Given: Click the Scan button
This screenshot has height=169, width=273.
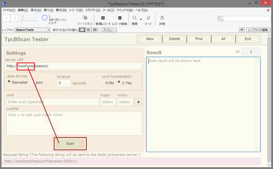Looking at the screenshot, I should [70, 144].
